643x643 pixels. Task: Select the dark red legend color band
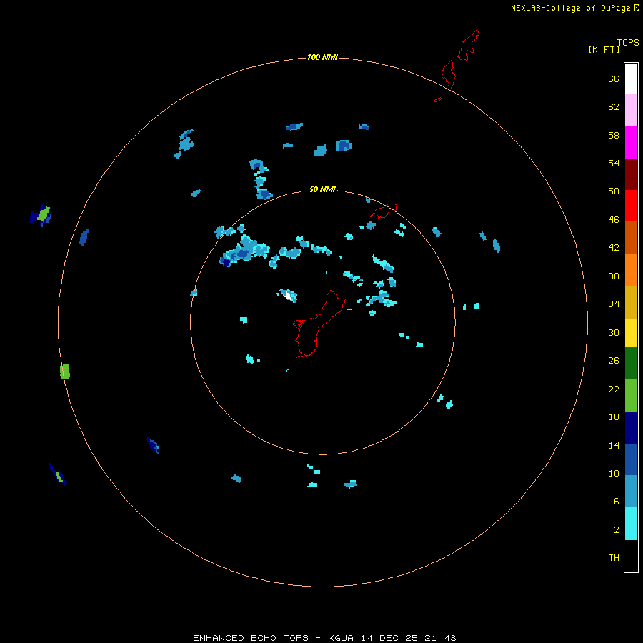pyautogui.click(x=631, y=174)
